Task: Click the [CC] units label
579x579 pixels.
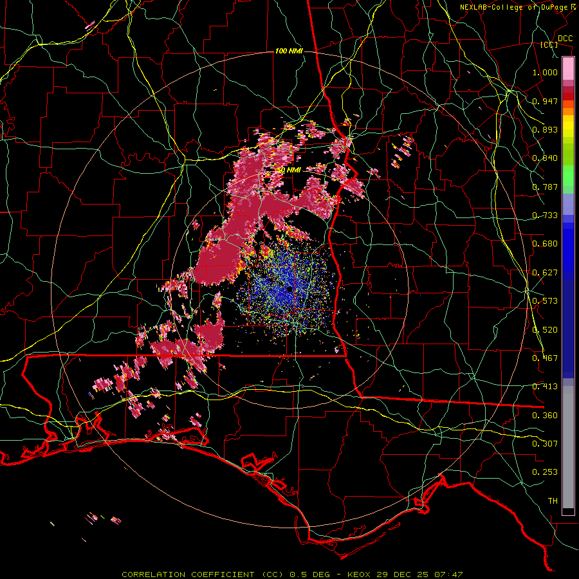Action: pyautogui.click(x=549, y=44)
